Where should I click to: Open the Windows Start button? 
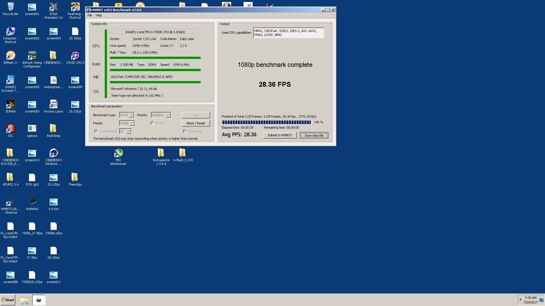8,300
